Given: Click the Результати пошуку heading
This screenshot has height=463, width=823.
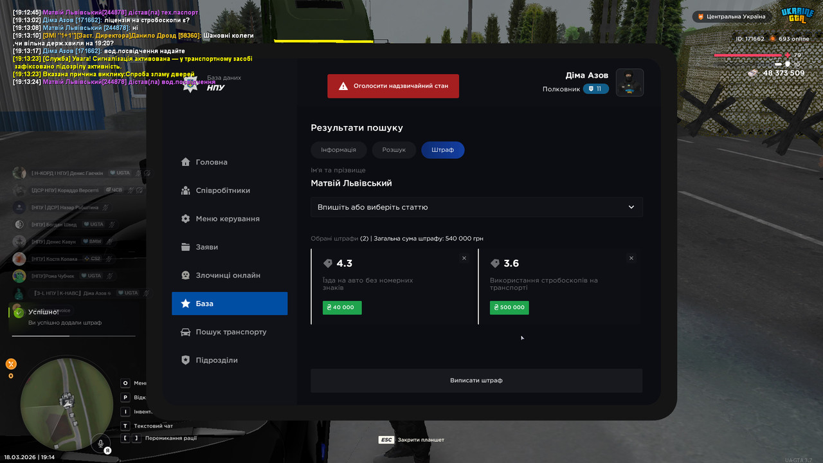Looking at the screenshot, I should tap(357, 128).
